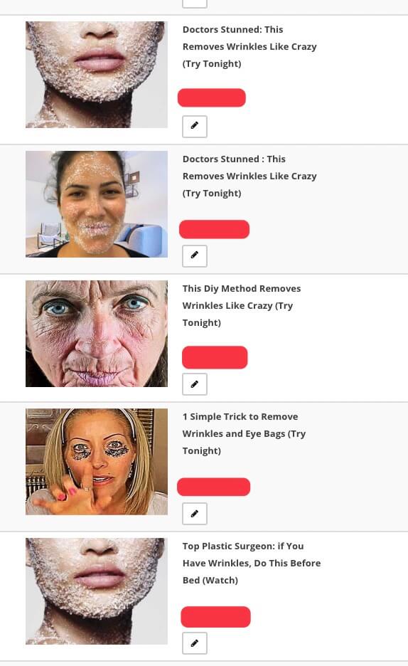The width and height of the screenshot is (408, 666).
Task: Select the red button under the Diy Method headline
Action: coord(215,357)
